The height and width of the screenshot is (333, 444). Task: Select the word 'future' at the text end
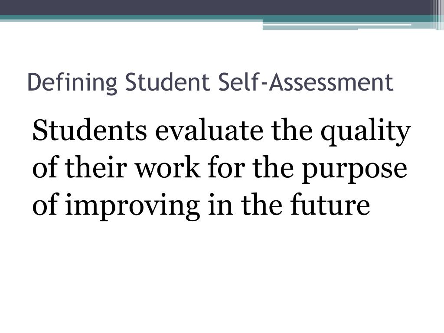[330, 204]
